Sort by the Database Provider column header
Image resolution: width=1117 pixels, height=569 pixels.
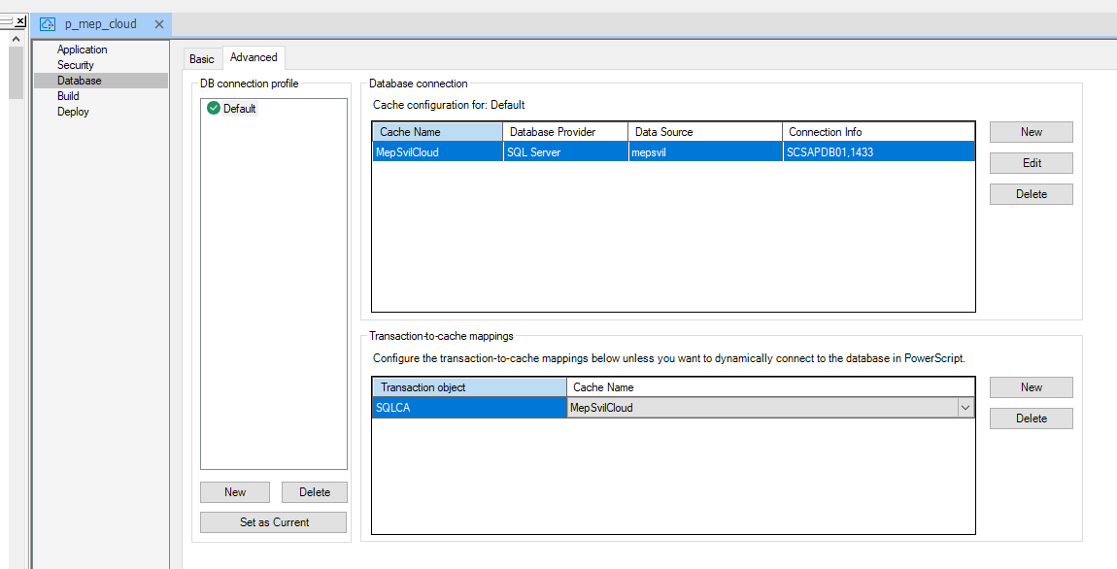coord(564,132)
